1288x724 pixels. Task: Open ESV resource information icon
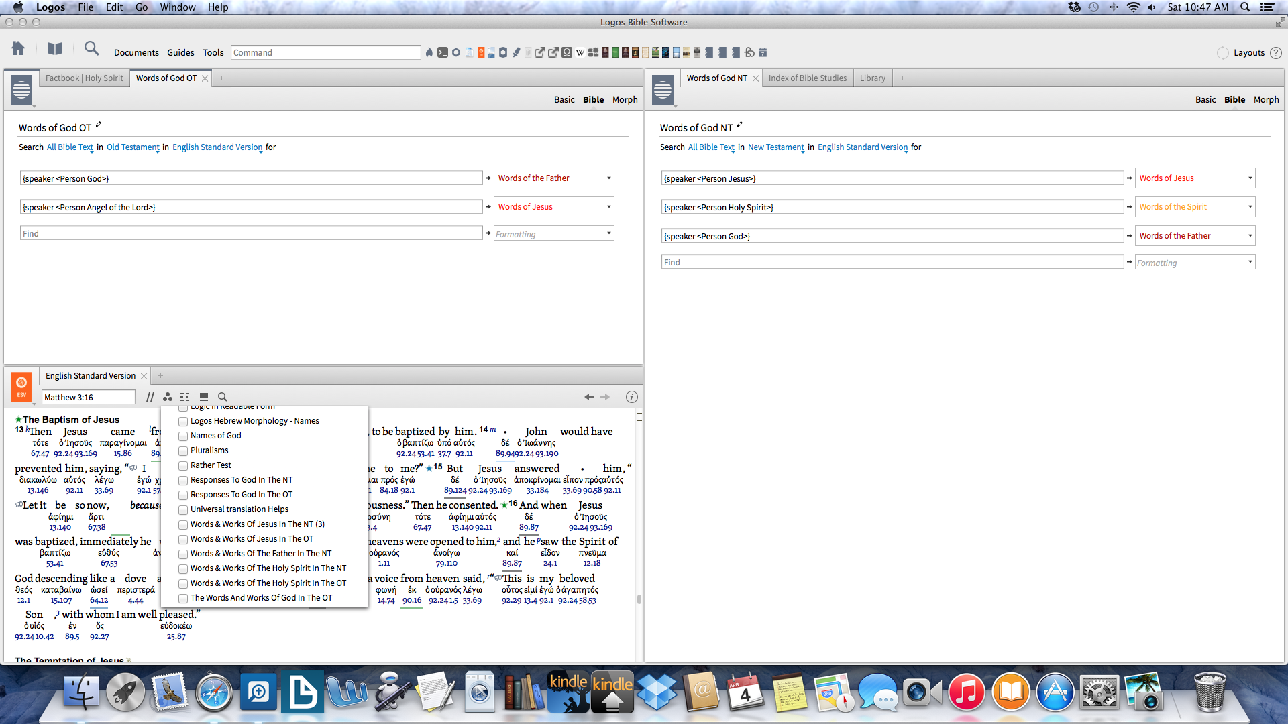coord(631,397)
